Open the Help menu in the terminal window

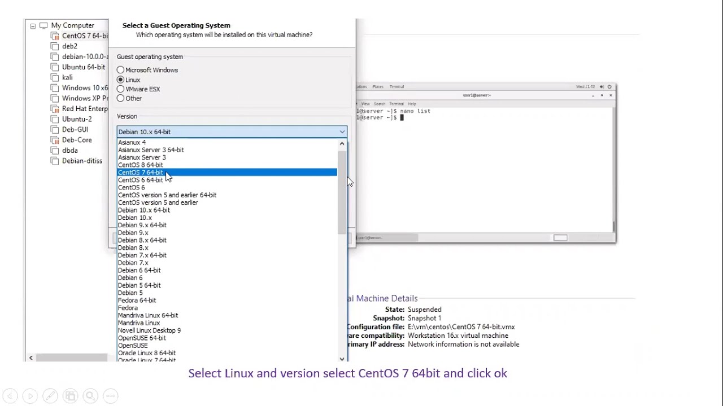(x=412, y=104)
